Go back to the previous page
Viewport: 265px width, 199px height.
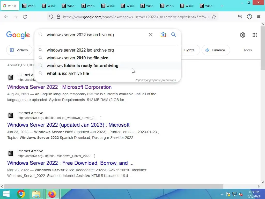click(6, 17)
